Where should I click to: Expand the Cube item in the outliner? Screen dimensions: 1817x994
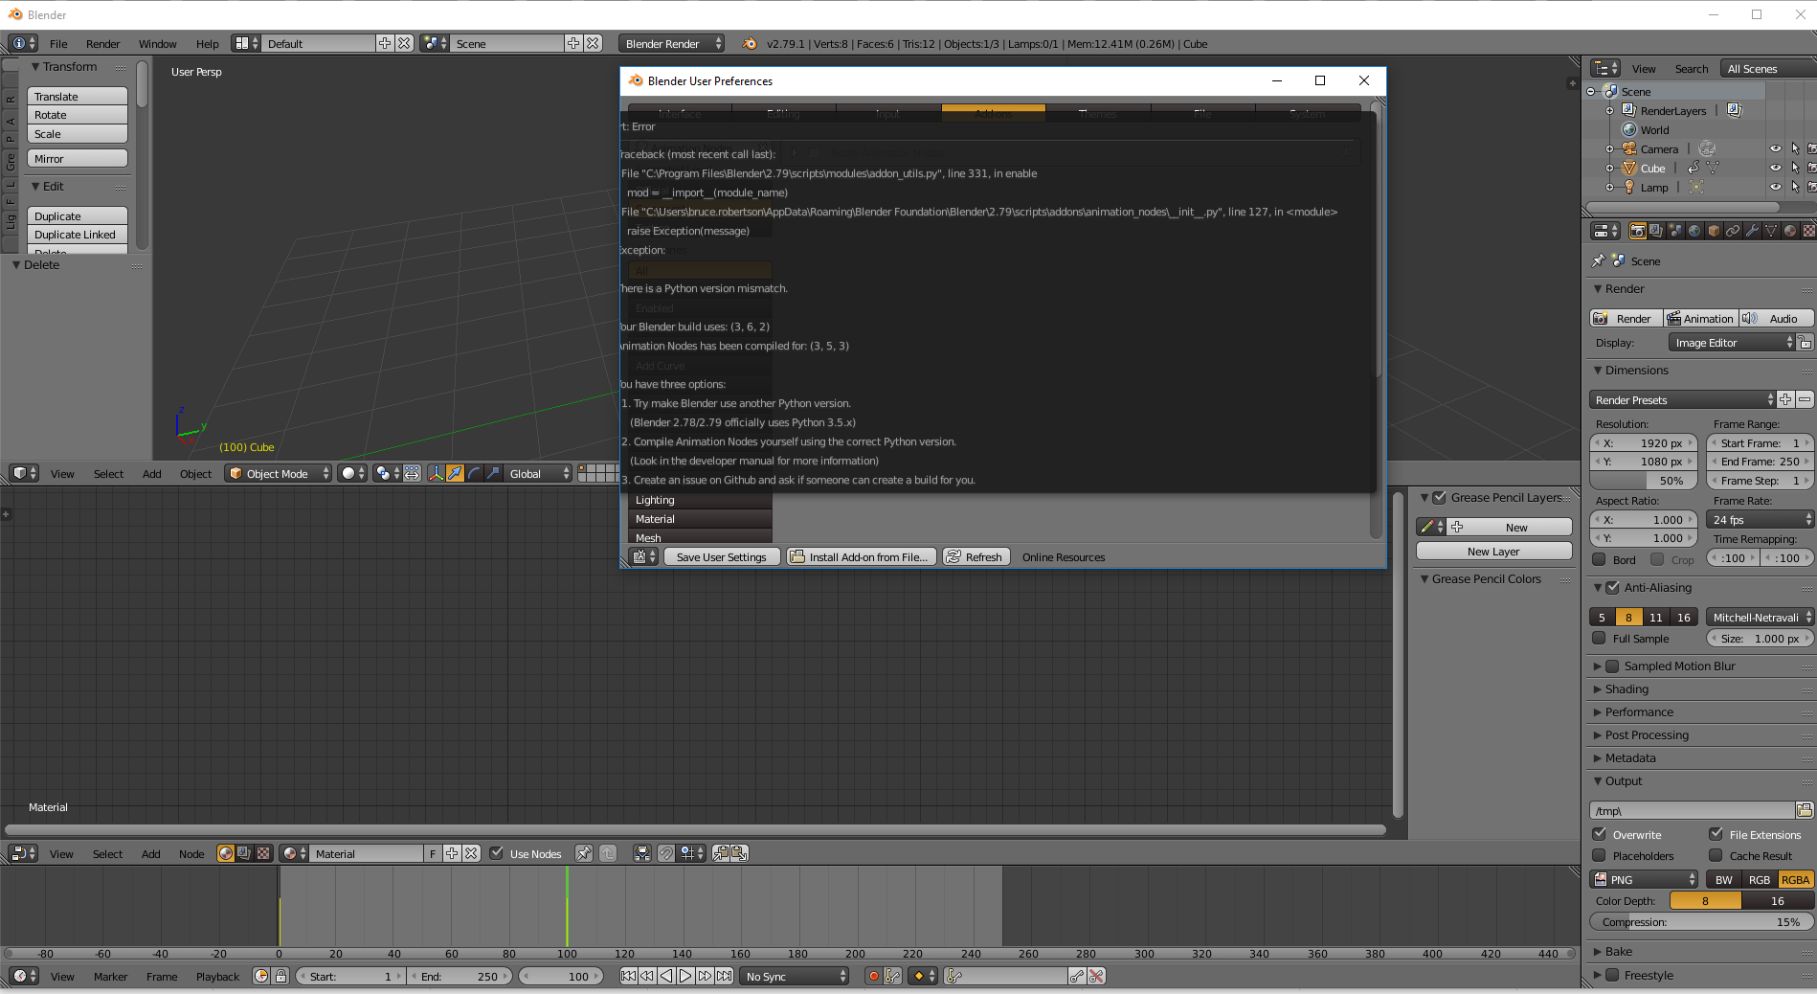[1610, 168]
